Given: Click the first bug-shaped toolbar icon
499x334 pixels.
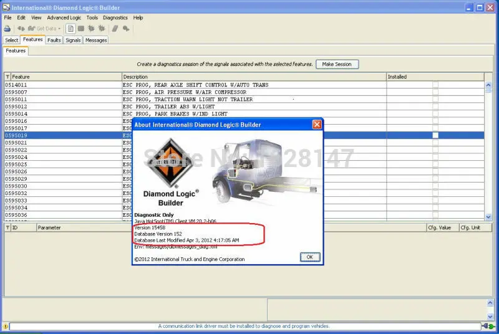Looking at the screenshot, I should tap(91, 29).
